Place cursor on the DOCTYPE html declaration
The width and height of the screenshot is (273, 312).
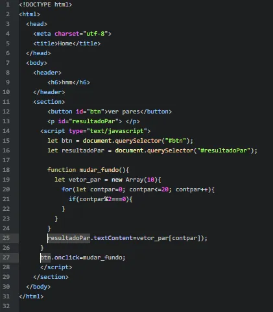pyautogui.click(x=45, y=5)
